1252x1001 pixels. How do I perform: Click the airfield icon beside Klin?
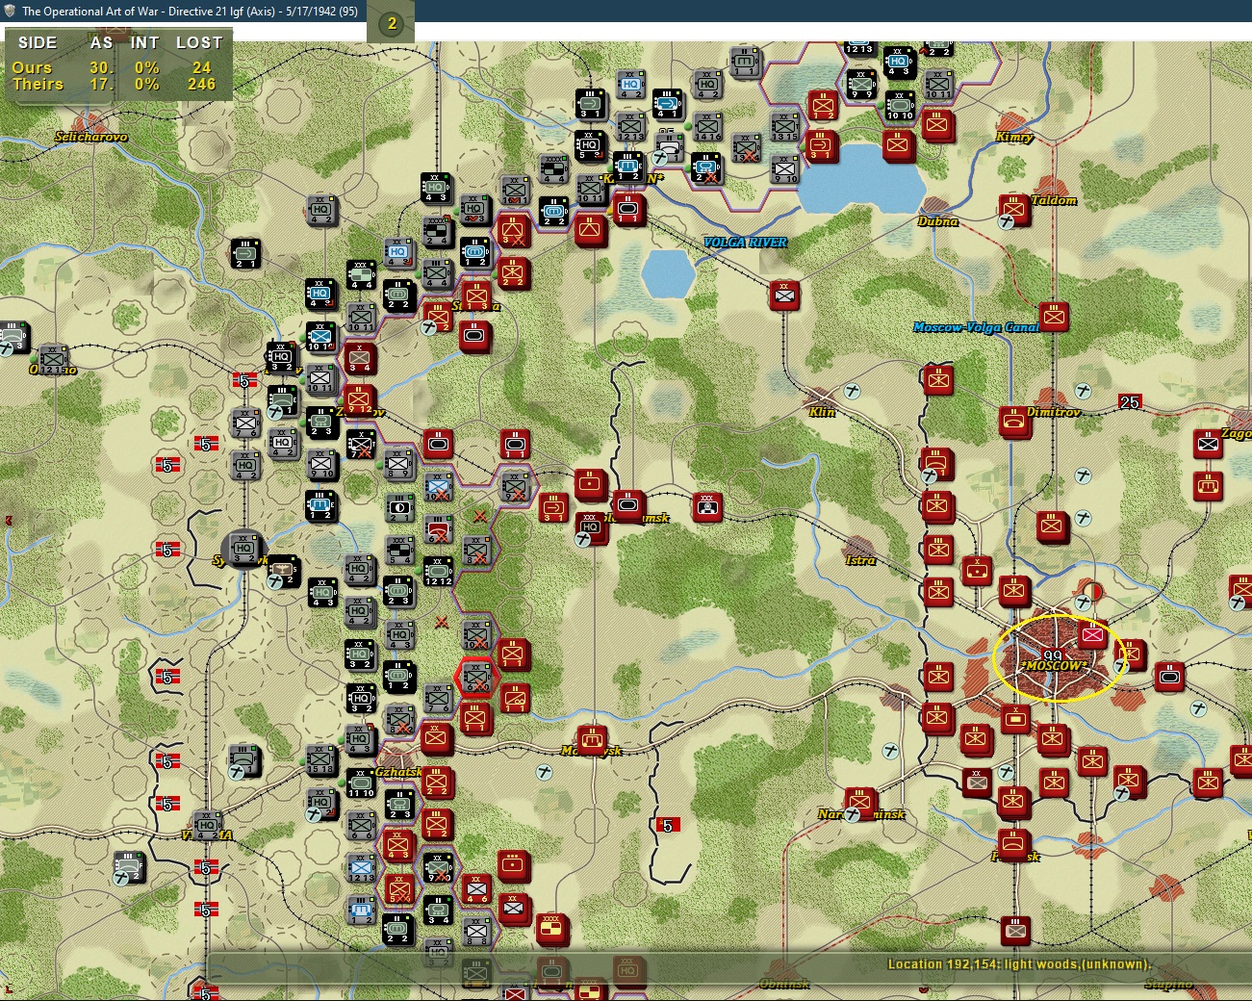coord(852,392)
